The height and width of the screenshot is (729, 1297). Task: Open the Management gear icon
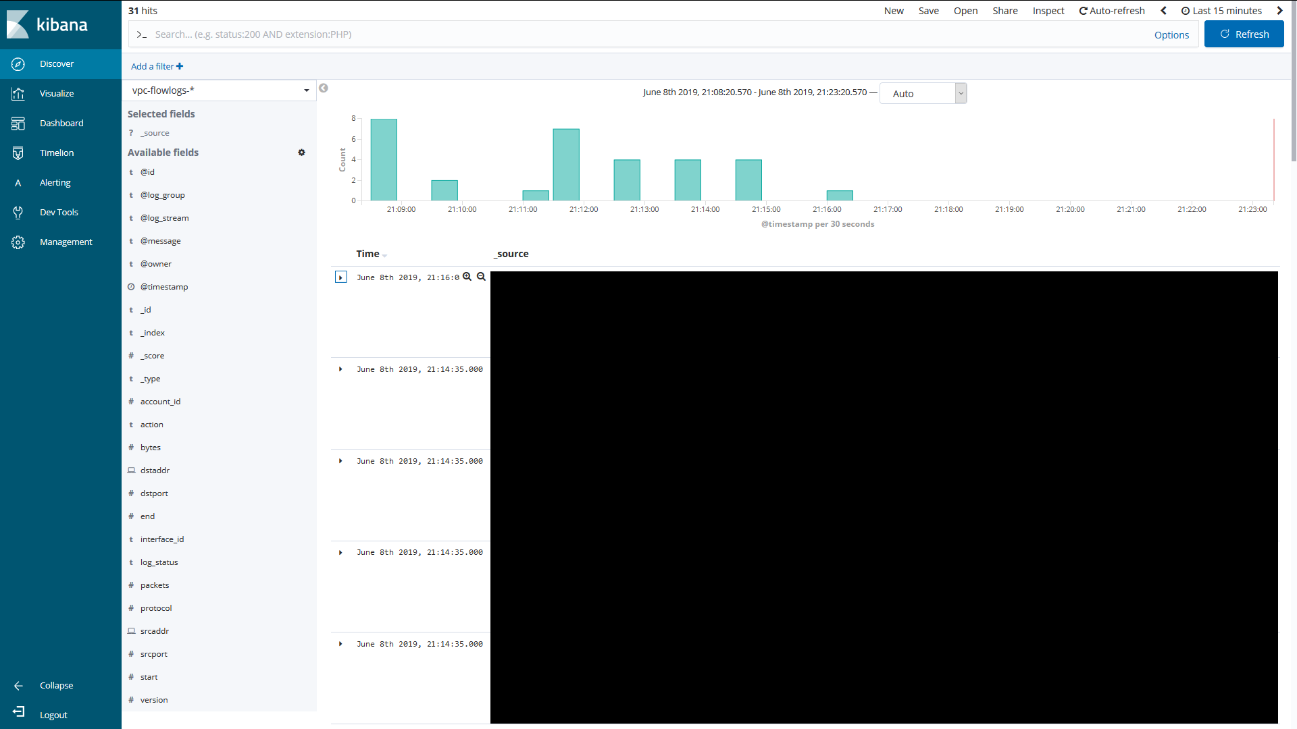coord(18,242)
